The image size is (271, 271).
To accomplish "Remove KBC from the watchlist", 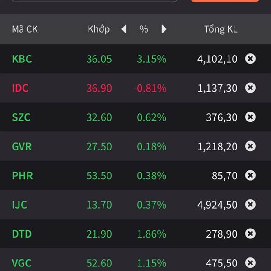I will point(250,59).
